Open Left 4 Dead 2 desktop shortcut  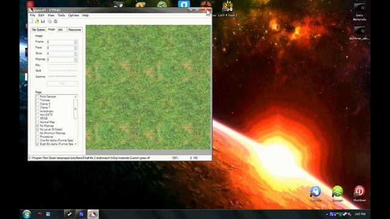[227, 9]
